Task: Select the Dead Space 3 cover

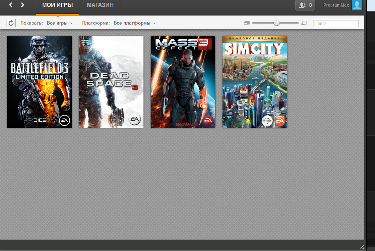Action: pos(111,82)
